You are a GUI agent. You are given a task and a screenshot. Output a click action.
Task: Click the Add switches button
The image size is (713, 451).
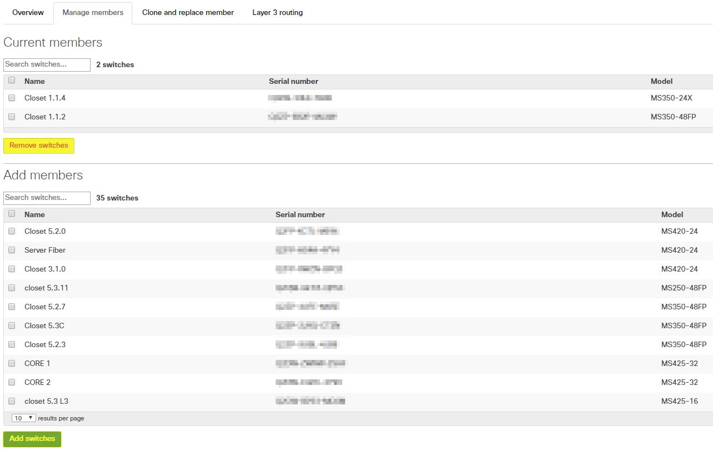32,439
